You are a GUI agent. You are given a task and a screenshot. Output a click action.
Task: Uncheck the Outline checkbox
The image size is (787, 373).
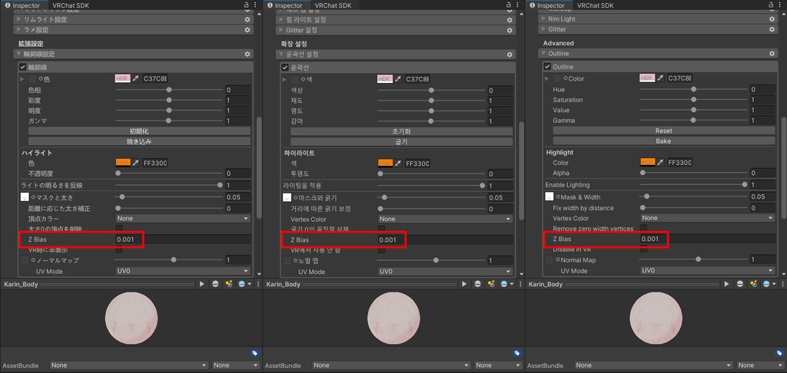pyautogui.click(x=547, y=67)
